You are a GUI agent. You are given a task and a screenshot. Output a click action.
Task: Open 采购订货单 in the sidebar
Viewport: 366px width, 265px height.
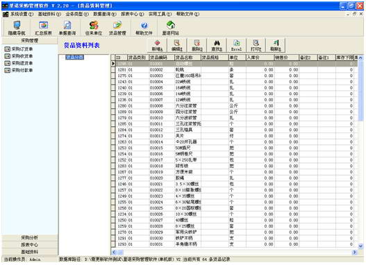[19, 49]
